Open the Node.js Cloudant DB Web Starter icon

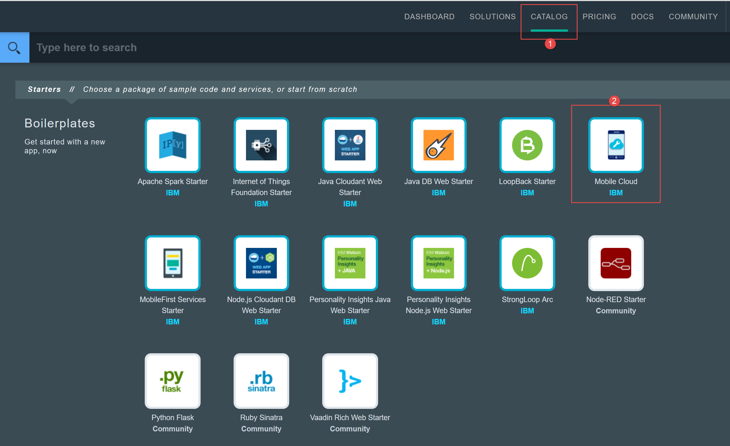pyautogui.click(x=261, y=263)
